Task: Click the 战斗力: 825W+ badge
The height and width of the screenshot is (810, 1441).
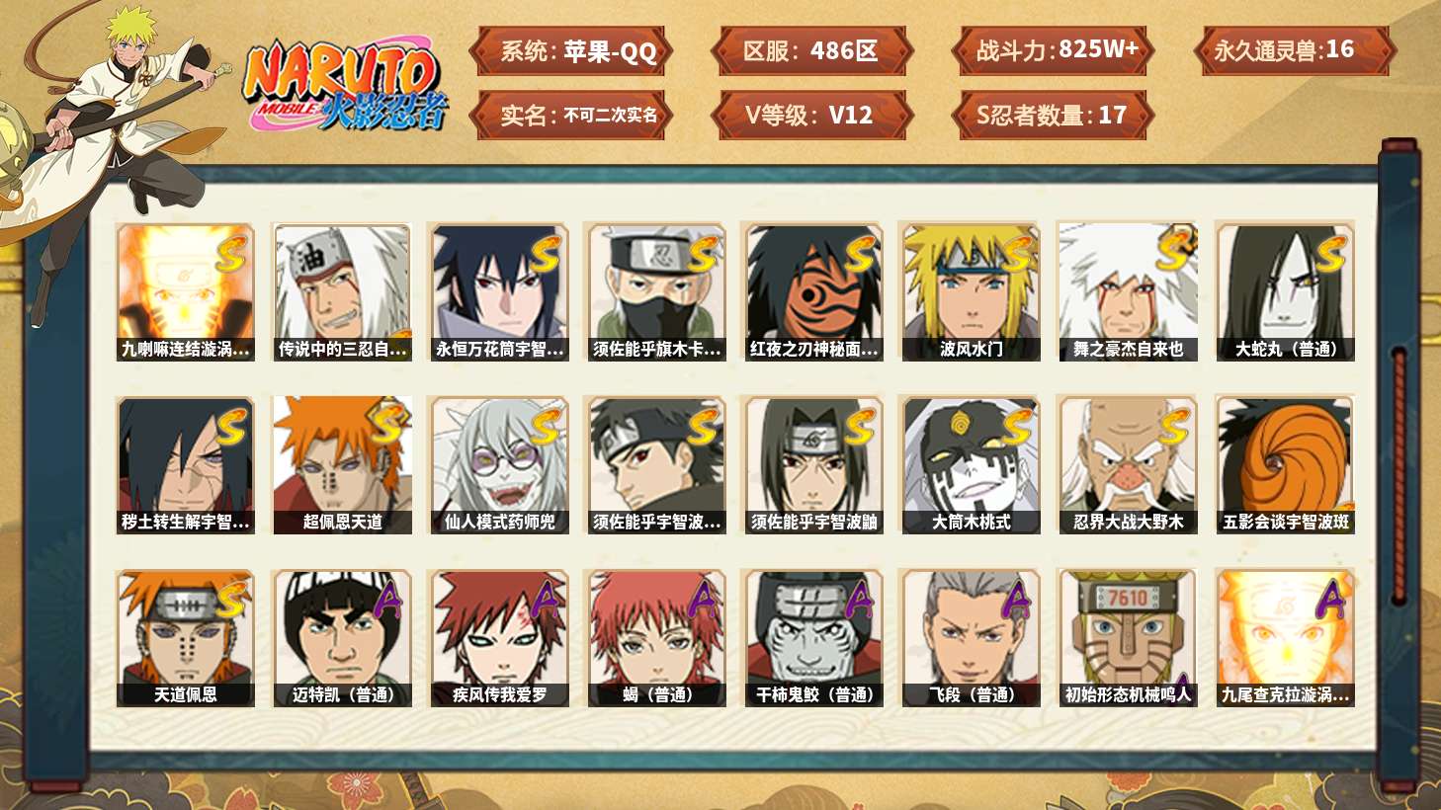Action: pyautogui.click(x=1053, y=51)
